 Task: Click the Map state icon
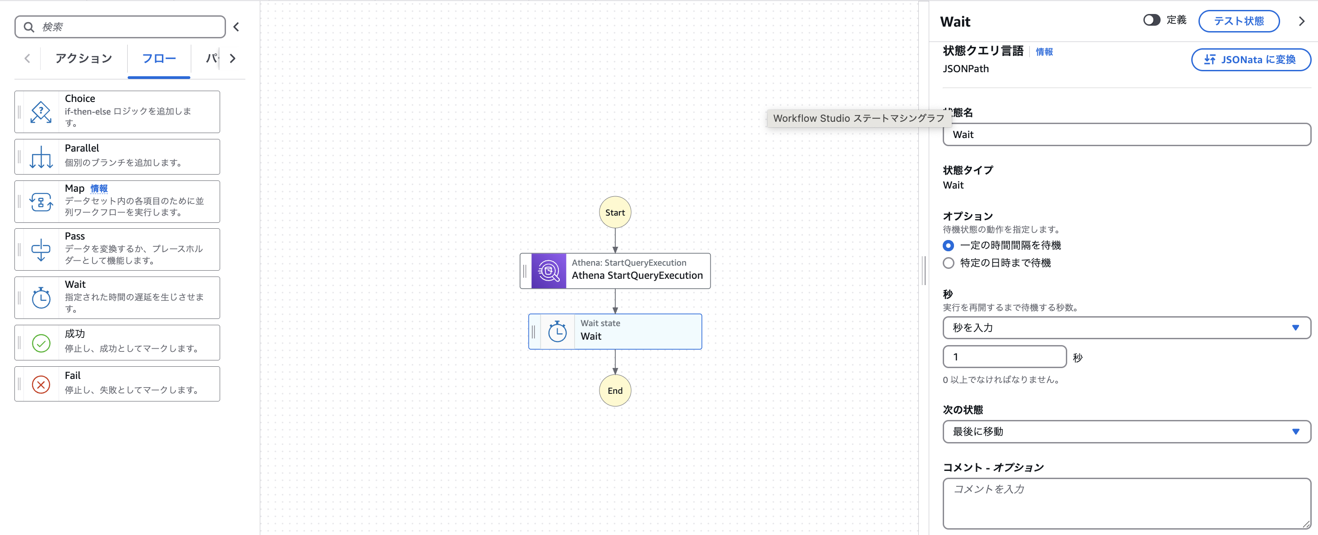[41, 202]
